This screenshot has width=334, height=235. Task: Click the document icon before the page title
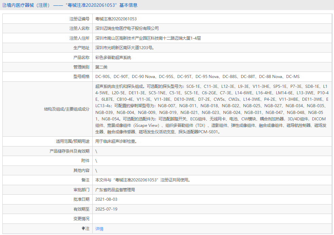point(5,5)
